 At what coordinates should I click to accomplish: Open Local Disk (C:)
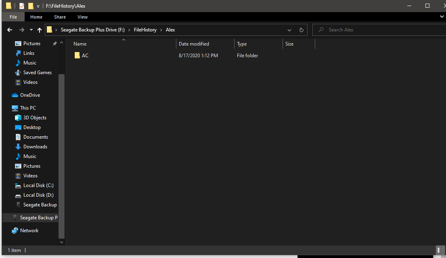(x=38, y=185)
